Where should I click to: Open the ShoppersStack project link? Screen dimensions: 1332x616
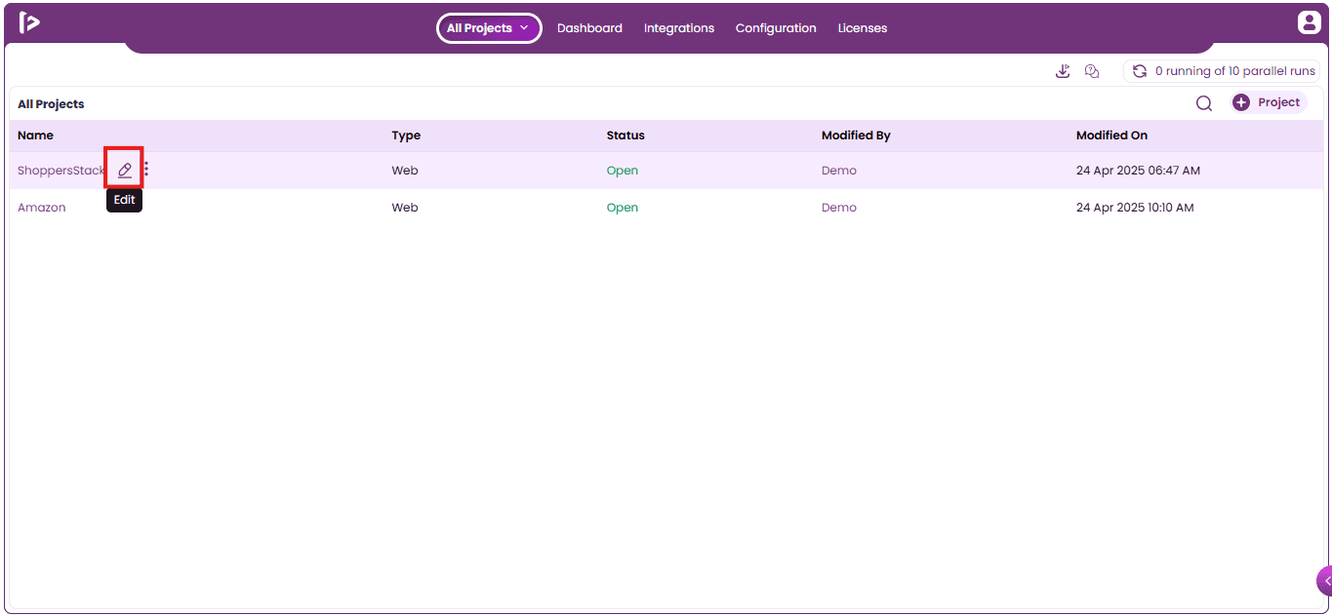[x=61, y=171]
